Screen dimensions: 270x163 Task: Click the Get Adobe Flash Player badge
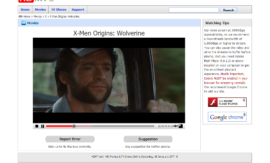coord(227,102)
